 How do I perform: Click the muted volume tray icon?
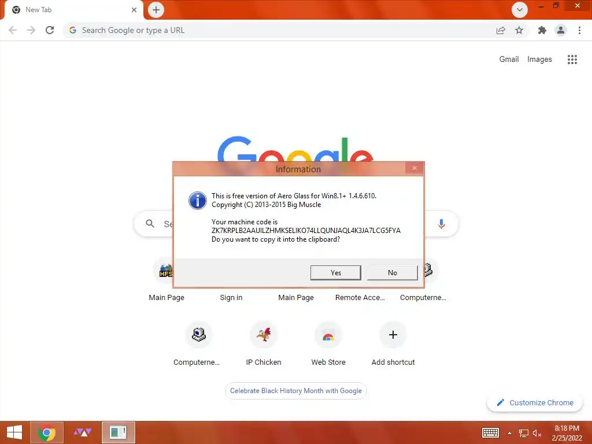click(537, 433)
